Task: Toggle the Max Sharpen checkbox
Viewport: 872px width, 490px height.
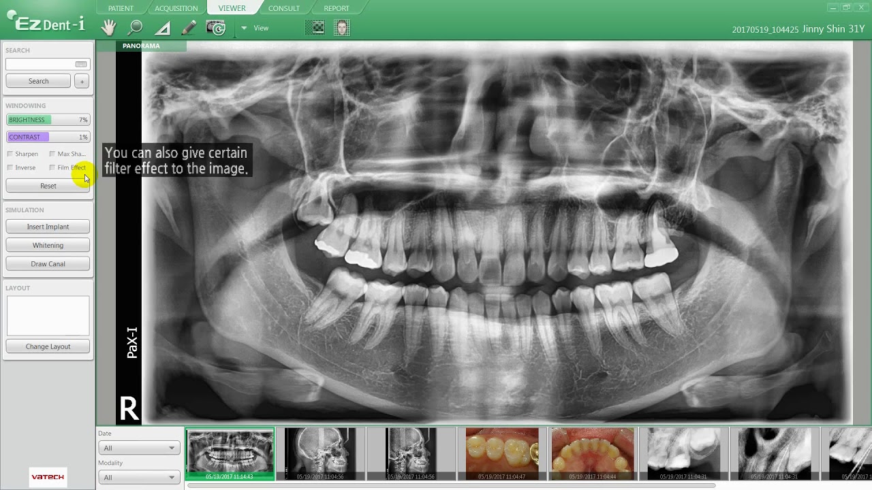Action: click(x=52, y=154)
